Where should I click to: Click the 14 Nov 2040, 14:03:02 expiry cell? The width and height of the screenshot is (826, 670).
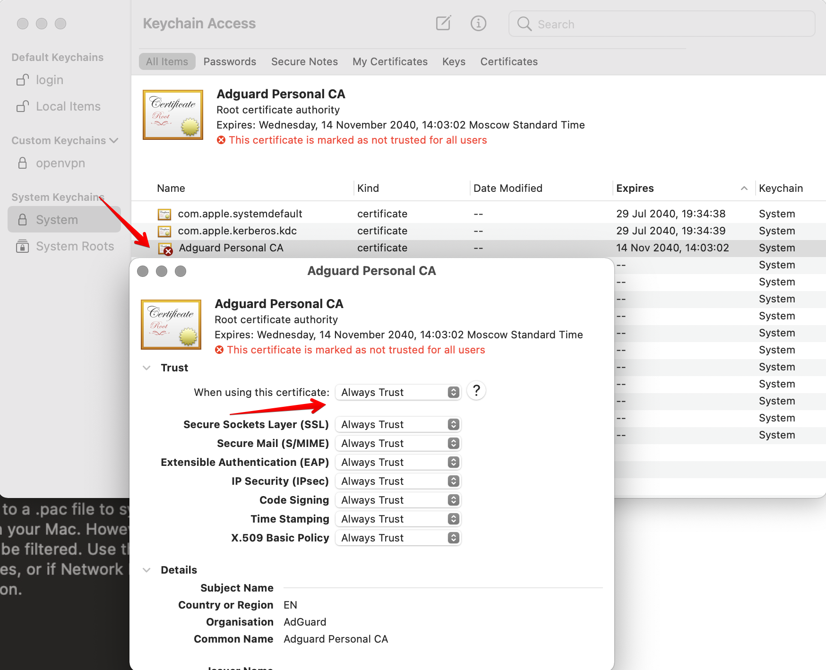[x=672, y=248]
